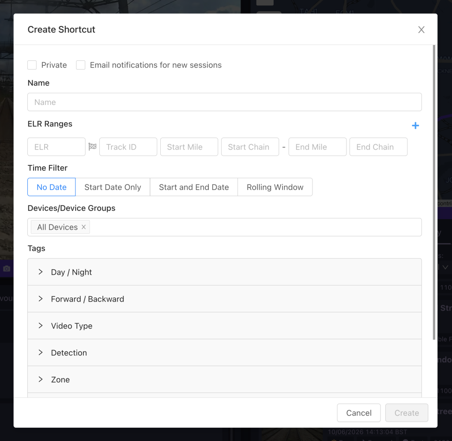This screenshot has width=452, height=441.
Task: Expand the Zone tag group
Action: pos(225,379)
